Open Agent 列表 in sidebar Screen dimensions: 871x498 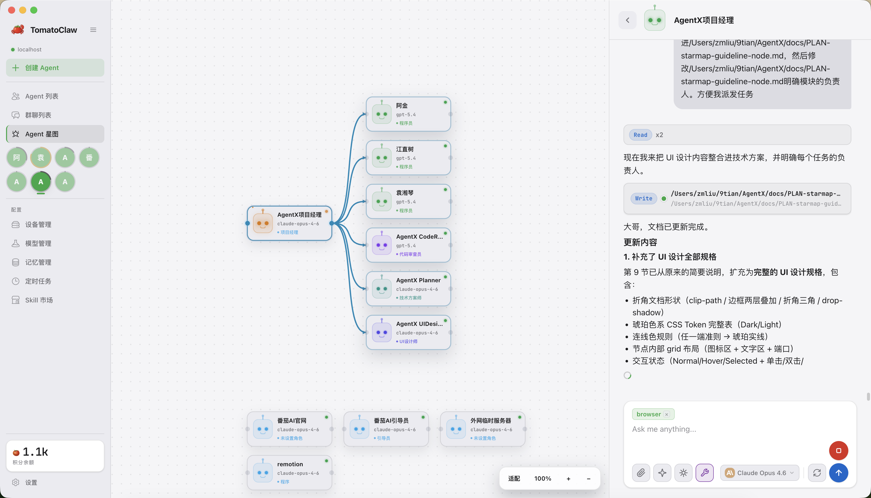(x=42, y=96)
